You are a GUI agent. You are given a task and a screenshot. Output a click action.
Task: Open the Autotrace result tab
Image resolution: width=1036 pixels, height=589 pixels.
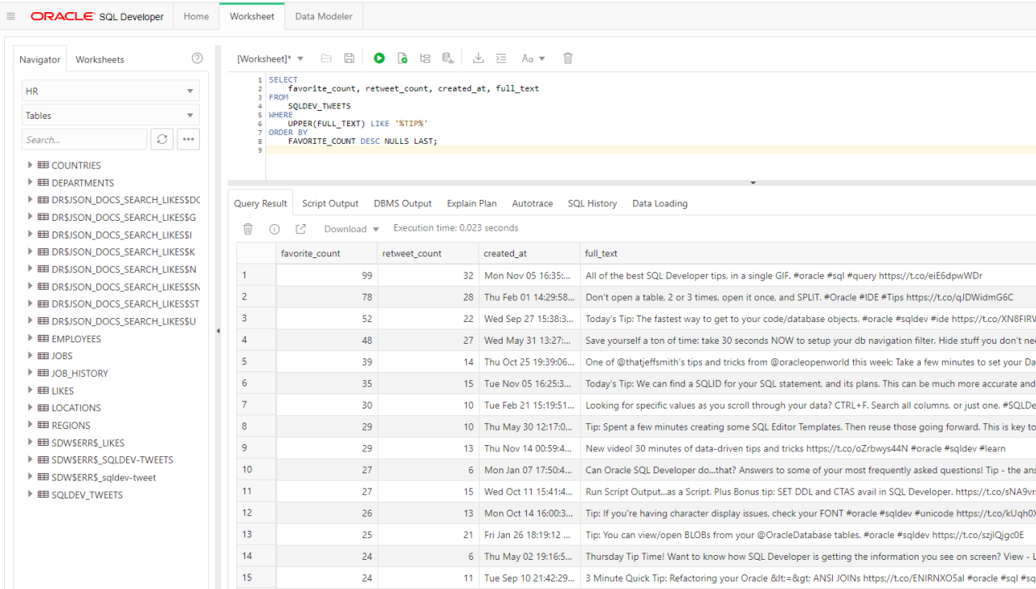pos(533,203)
